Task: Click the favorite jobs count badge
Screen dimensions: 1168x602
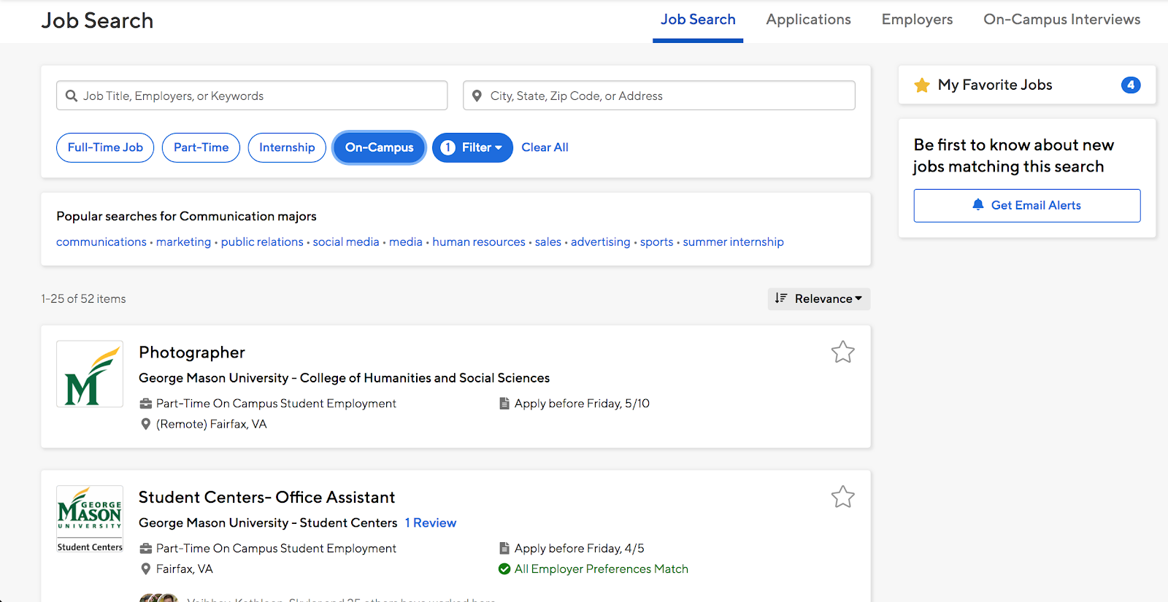Action: pos(1130,85)
